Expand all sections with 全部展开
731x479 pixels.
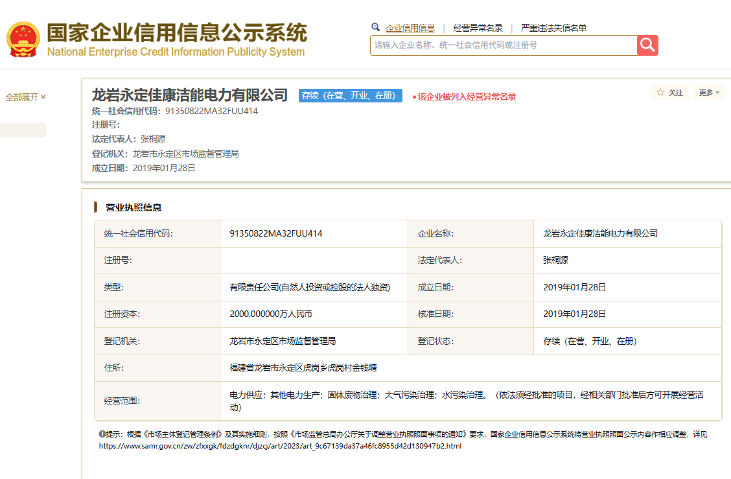(x=26, y=97)
